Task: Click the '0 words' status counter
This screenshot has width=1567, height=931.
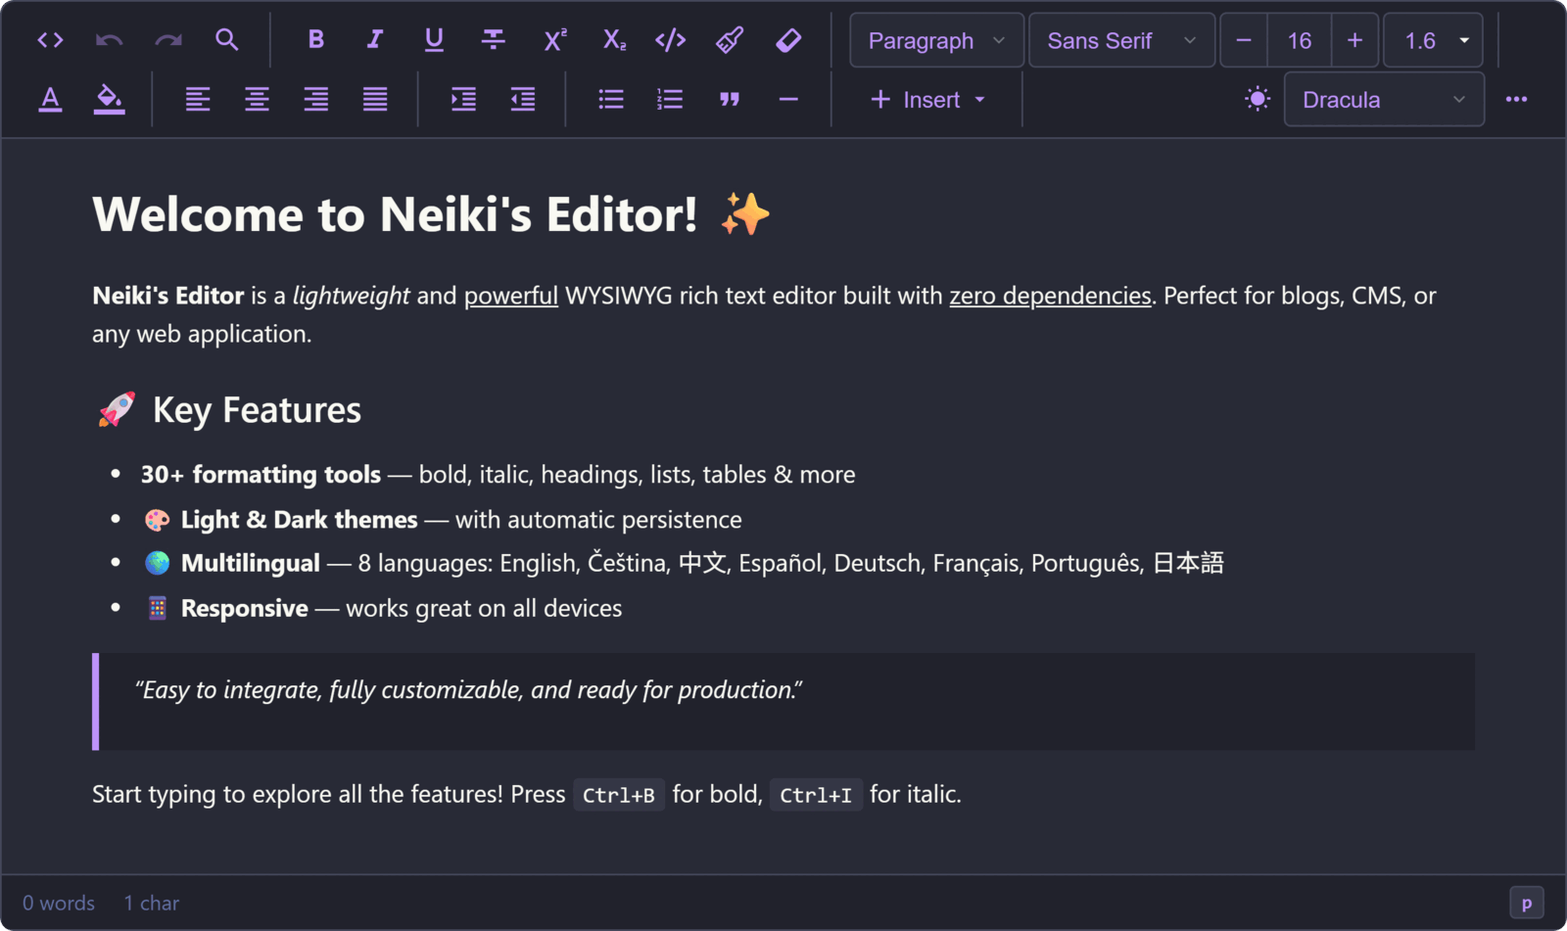Action: (x=59, y=903)
